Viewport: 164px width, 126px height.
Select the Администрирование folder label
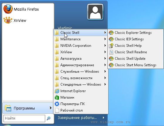click(x=77, y=65)
